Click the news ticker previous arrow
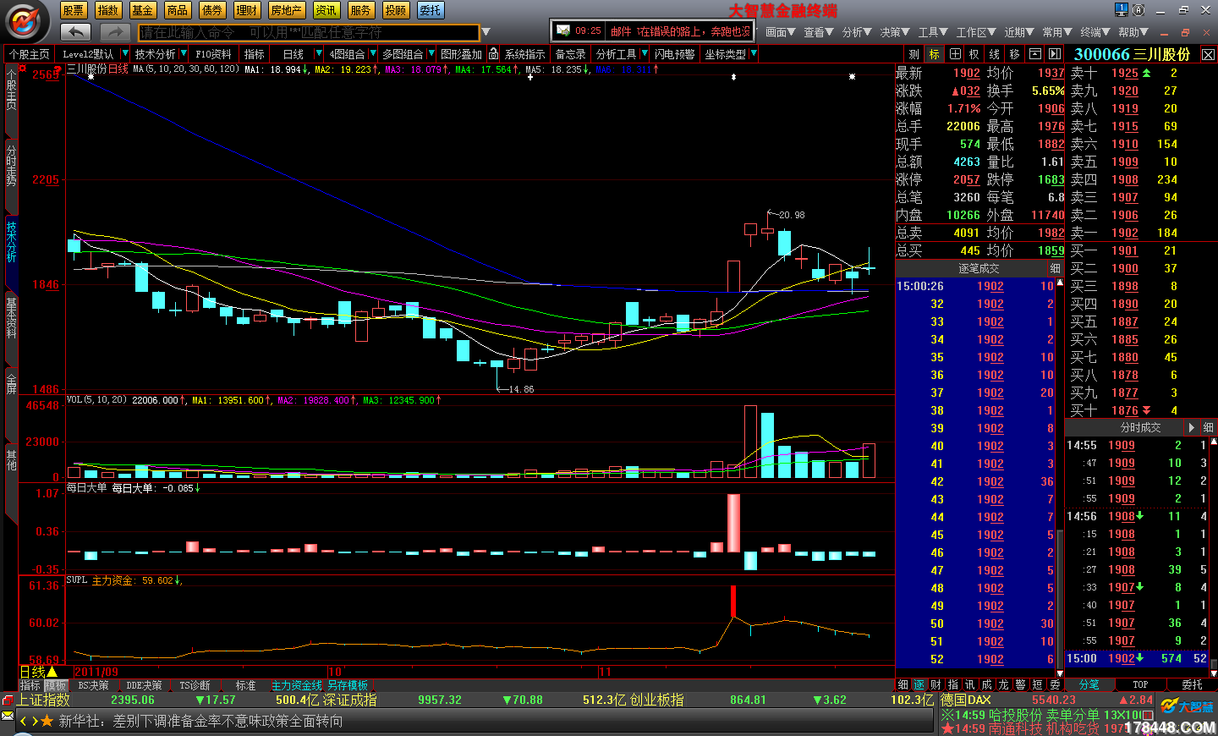 [24, 721]
